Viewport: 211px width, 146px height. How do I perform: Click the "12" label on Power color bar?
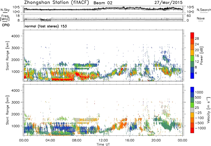pyautogui.click(x=197, y=62)
